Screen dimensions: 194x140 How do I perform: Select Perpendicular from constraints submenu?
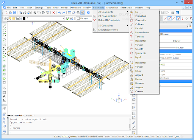[142, 33]
